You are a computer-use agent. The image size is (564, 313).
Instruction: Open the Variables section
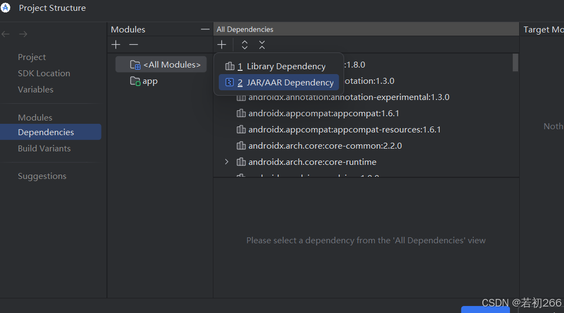[x=36, y=89]
